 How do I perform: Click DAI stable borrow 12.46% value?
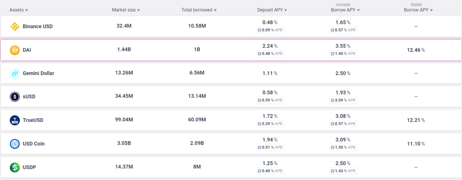416,50
